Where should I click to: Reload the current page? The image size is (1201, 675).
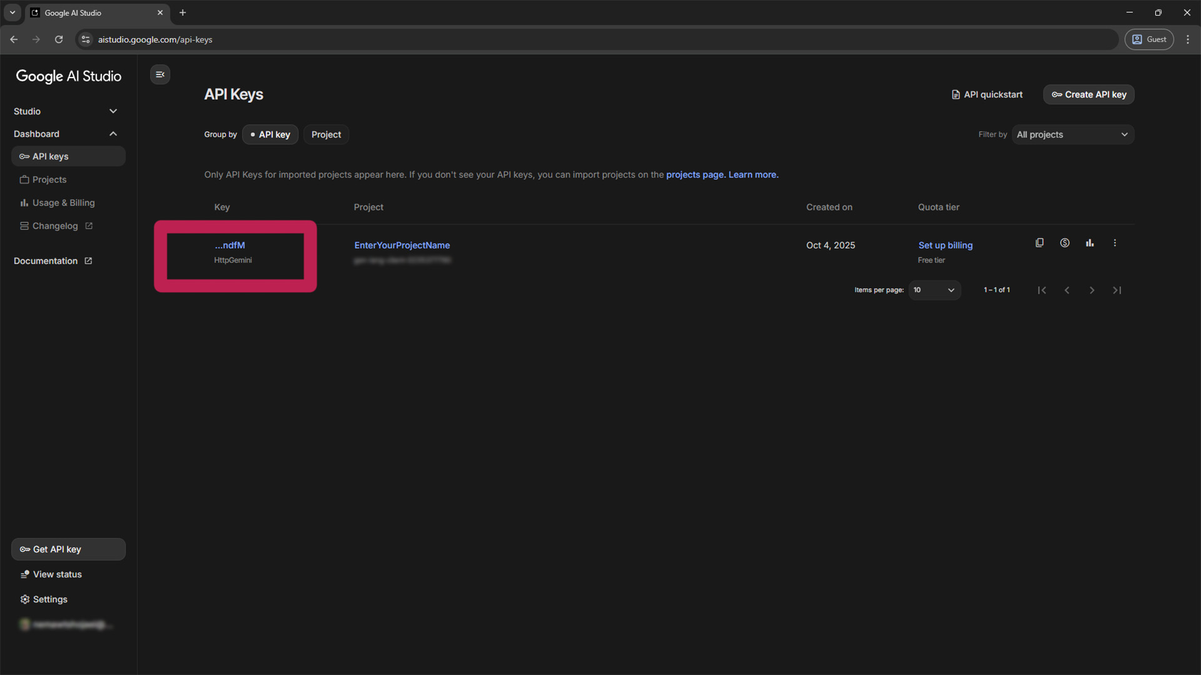coord(59,39)
